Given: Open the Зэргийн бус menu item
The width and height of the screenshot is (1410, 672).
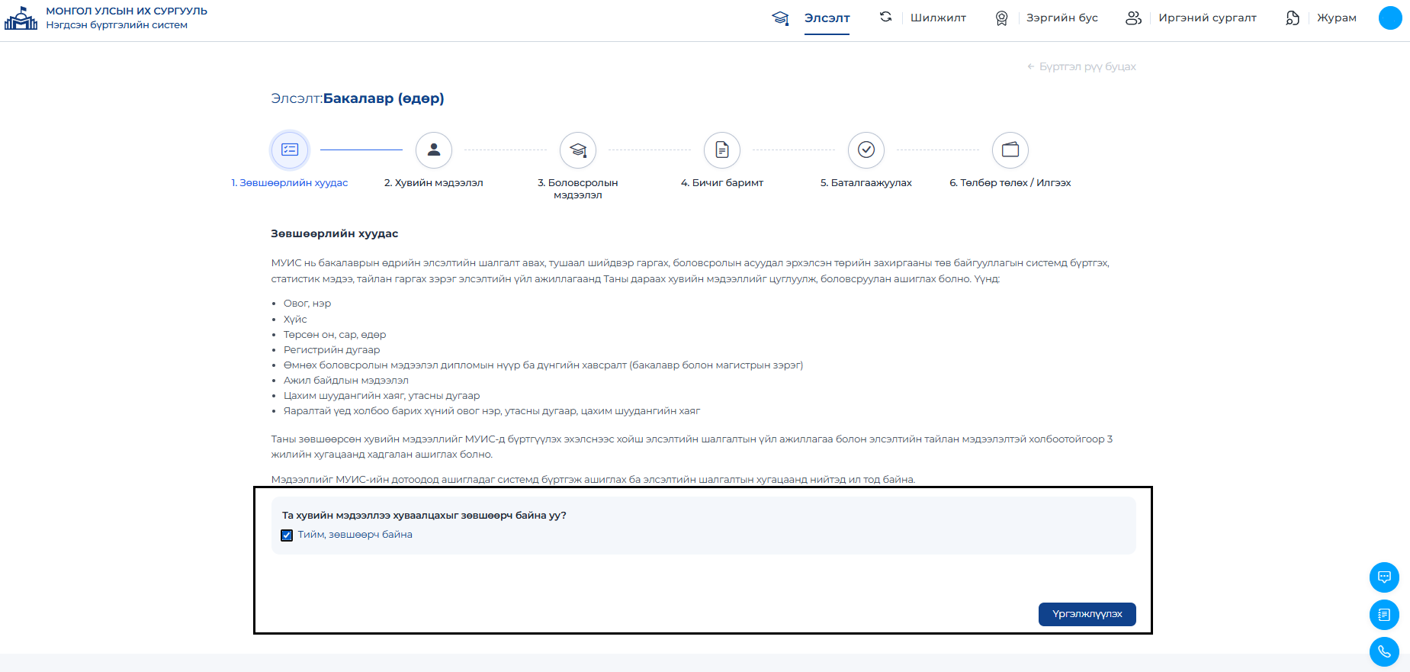Looking at the screenshot, I should click(1062, 18).
